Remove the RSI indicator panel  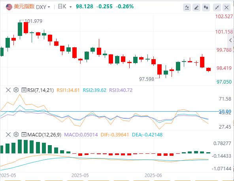tap(8, 90)
